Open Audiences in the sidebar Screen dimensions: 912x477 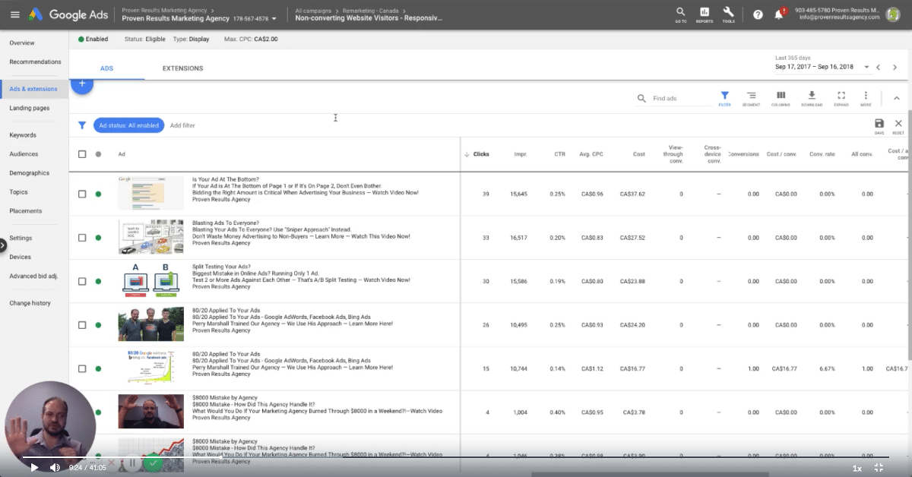point(24,154)
